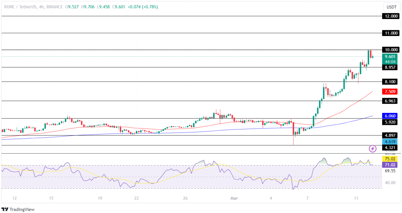Image resolution: width=402 pixels, height=213 pixels.
Task: Click the 40.00 RSI scale value
Action: click(x=390, y=183)
